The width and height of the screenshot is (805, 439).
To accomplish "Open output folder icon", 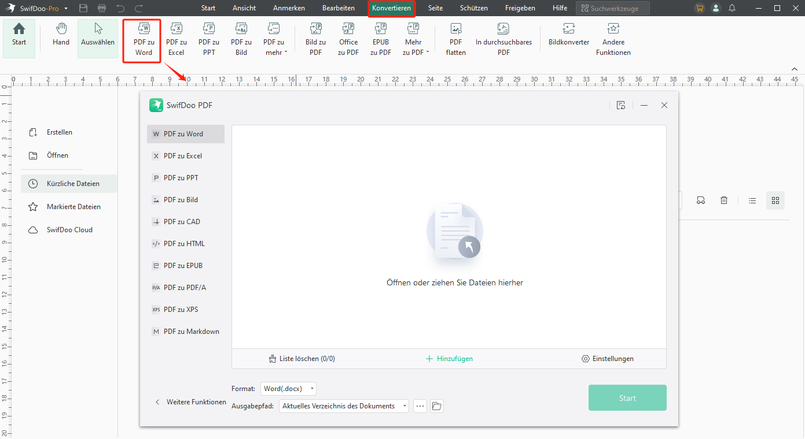I will click(437, 406).
